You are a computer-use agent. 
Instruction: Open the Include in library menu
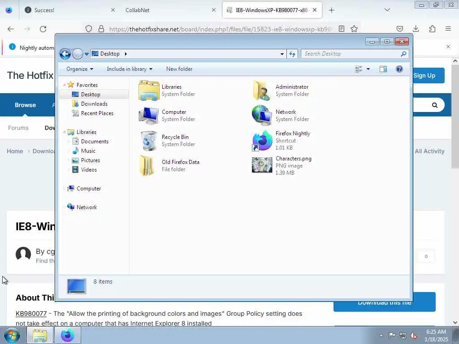click(x=130, y=69)
